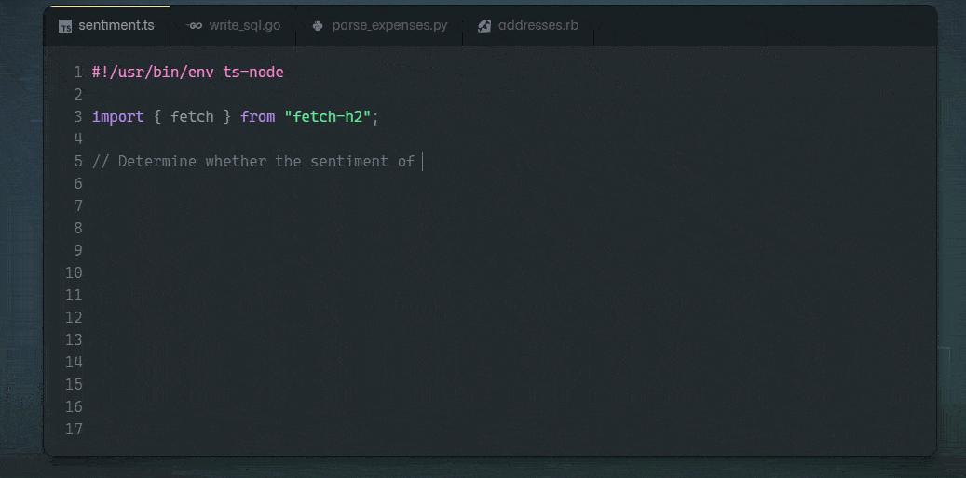Click the "fetch-h2" string literal

pyautogui.click(x=329, y=117)
